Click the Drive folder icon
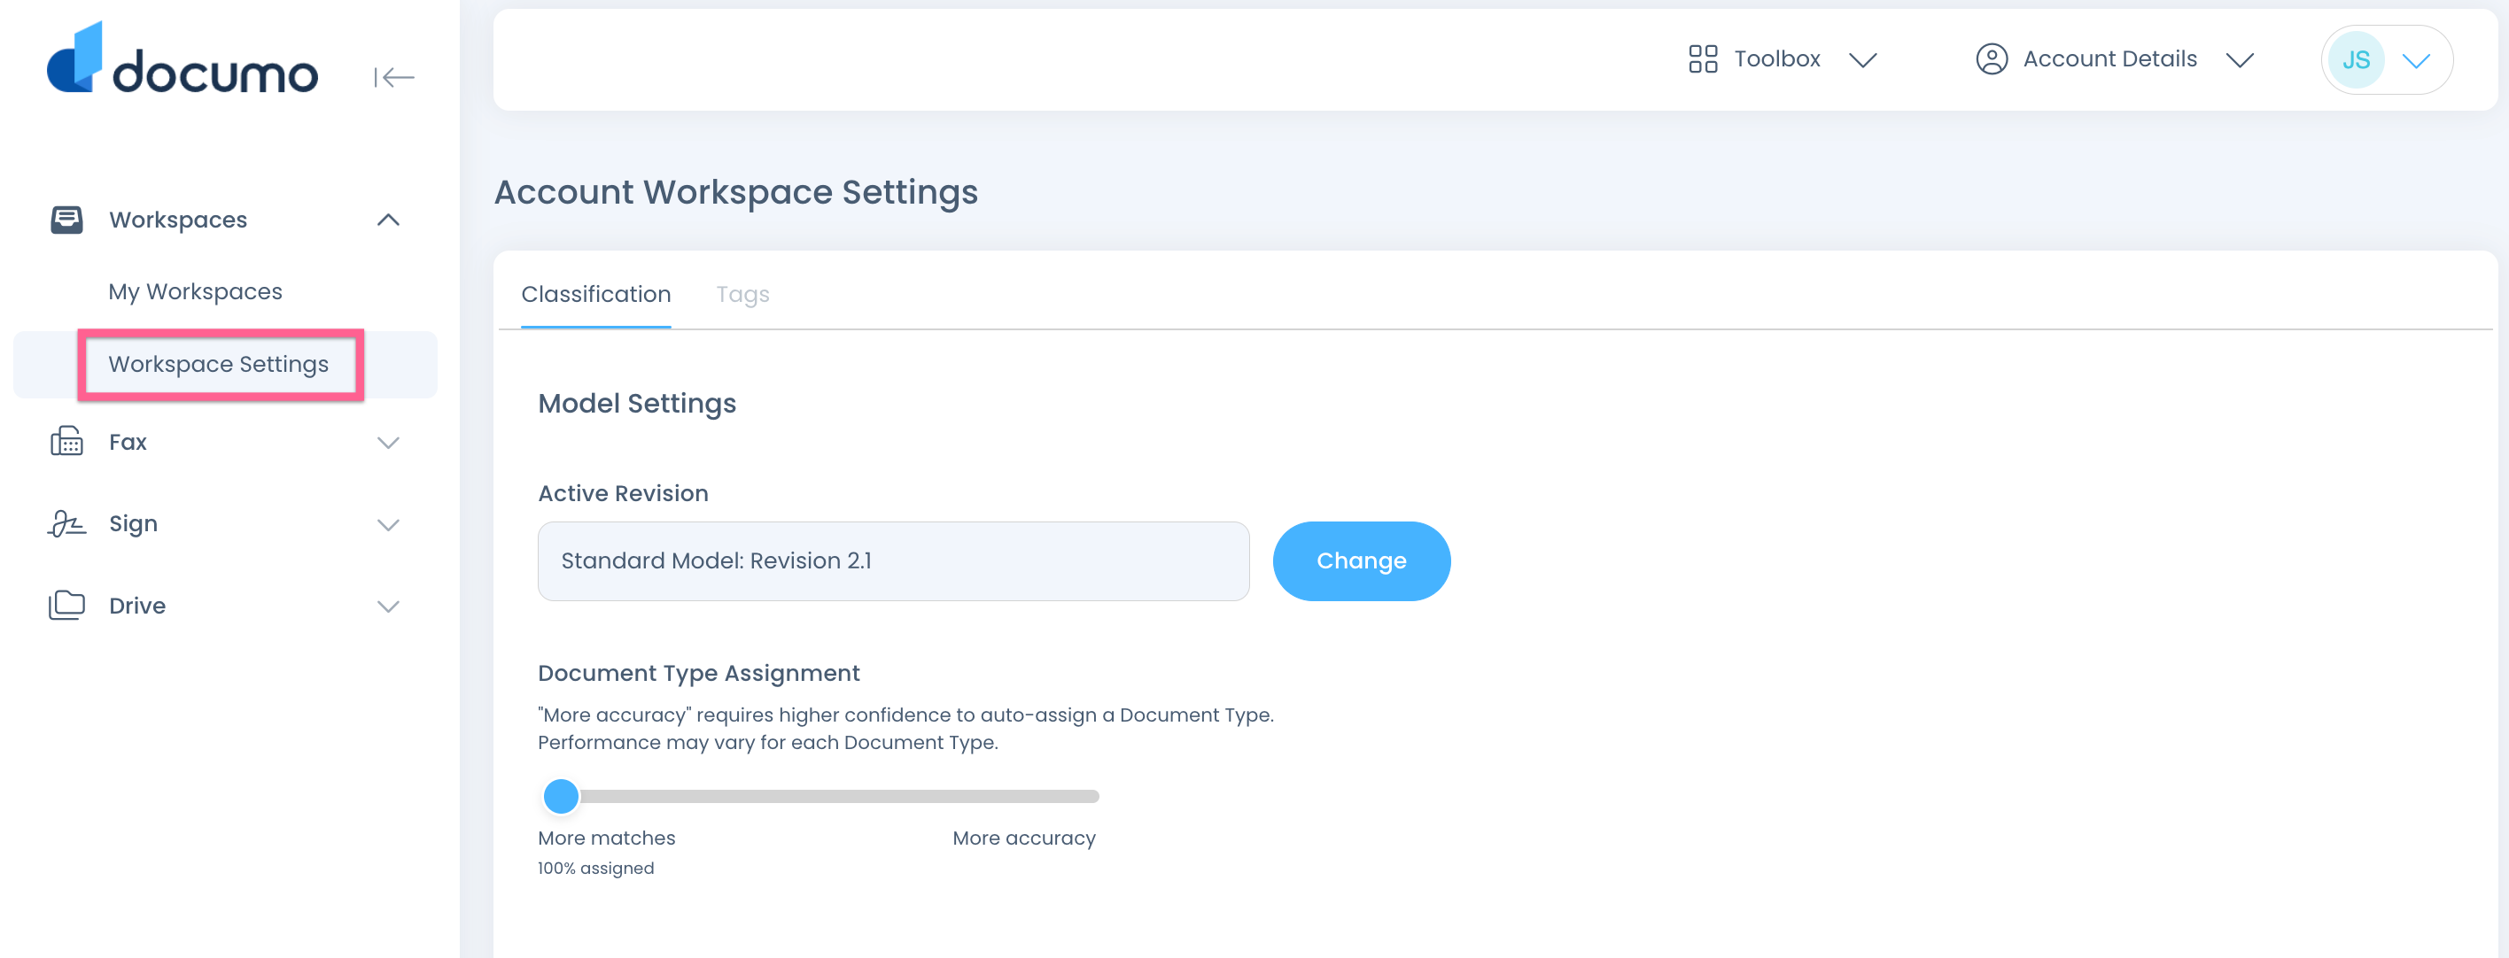Screen dimensions: 2509x958 [66, 606]
